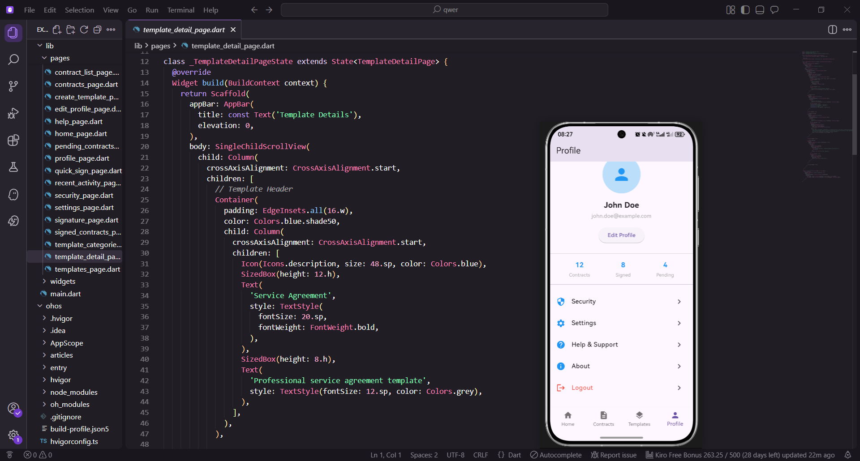Go back in navigation history
860x461 pixels.
point(254,10)
